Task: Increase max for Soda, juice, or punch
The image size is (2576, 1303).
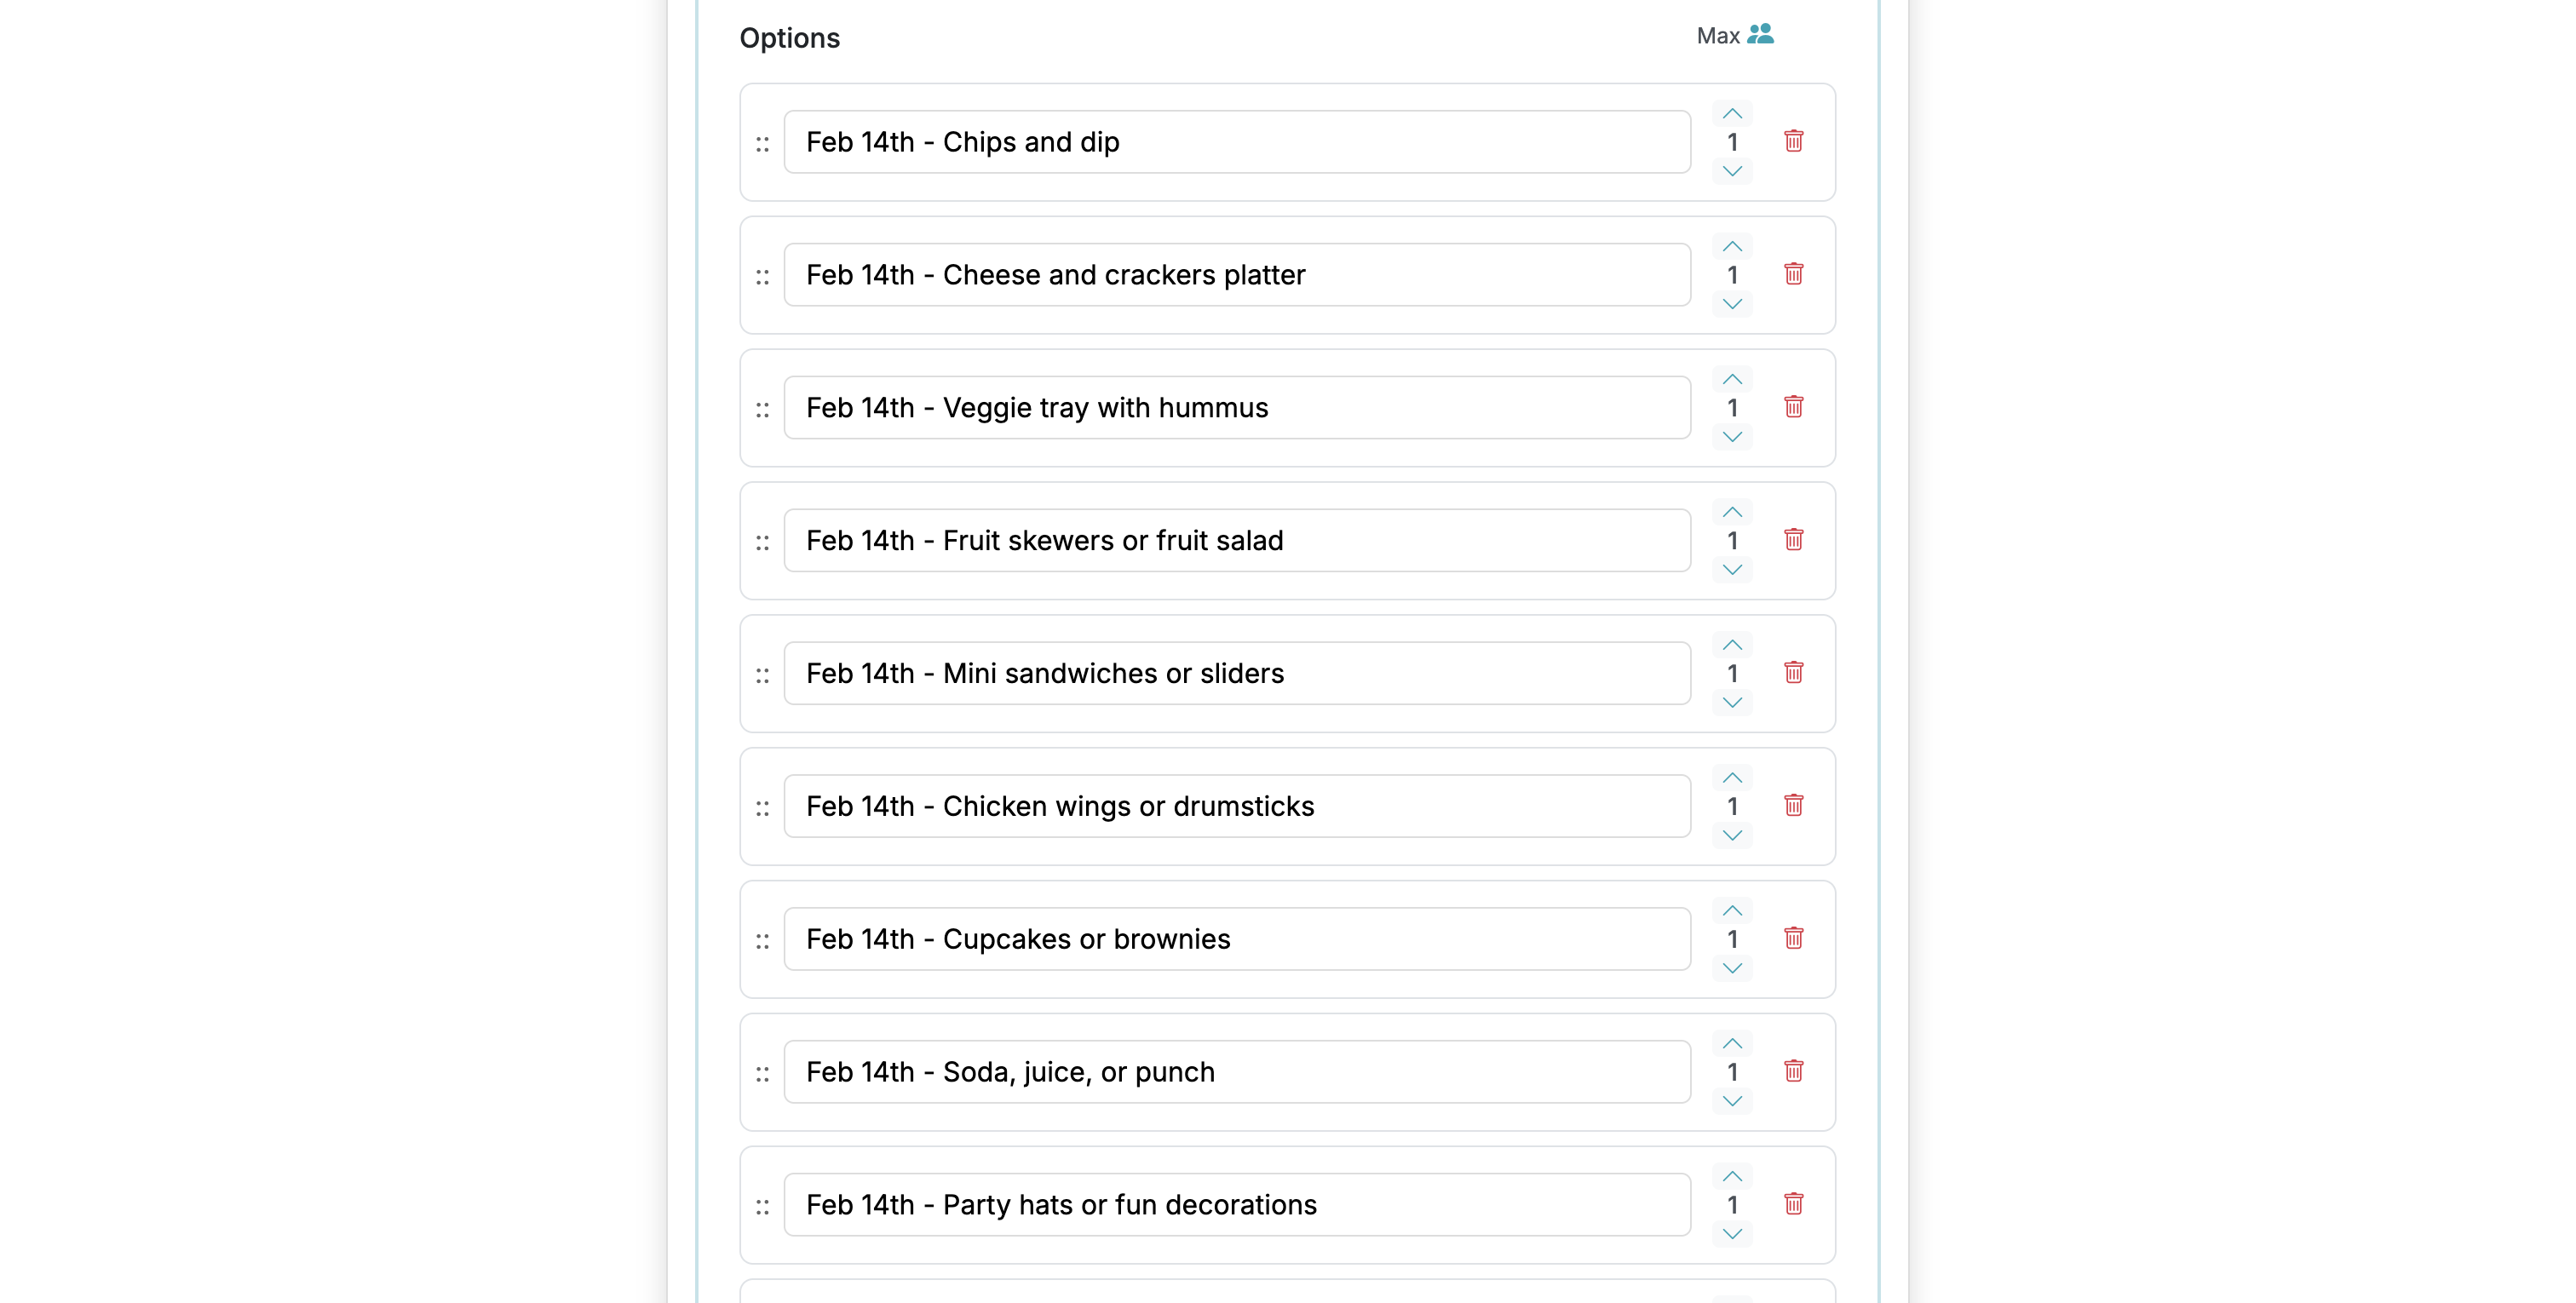Action: (x=1732, y=1042)
